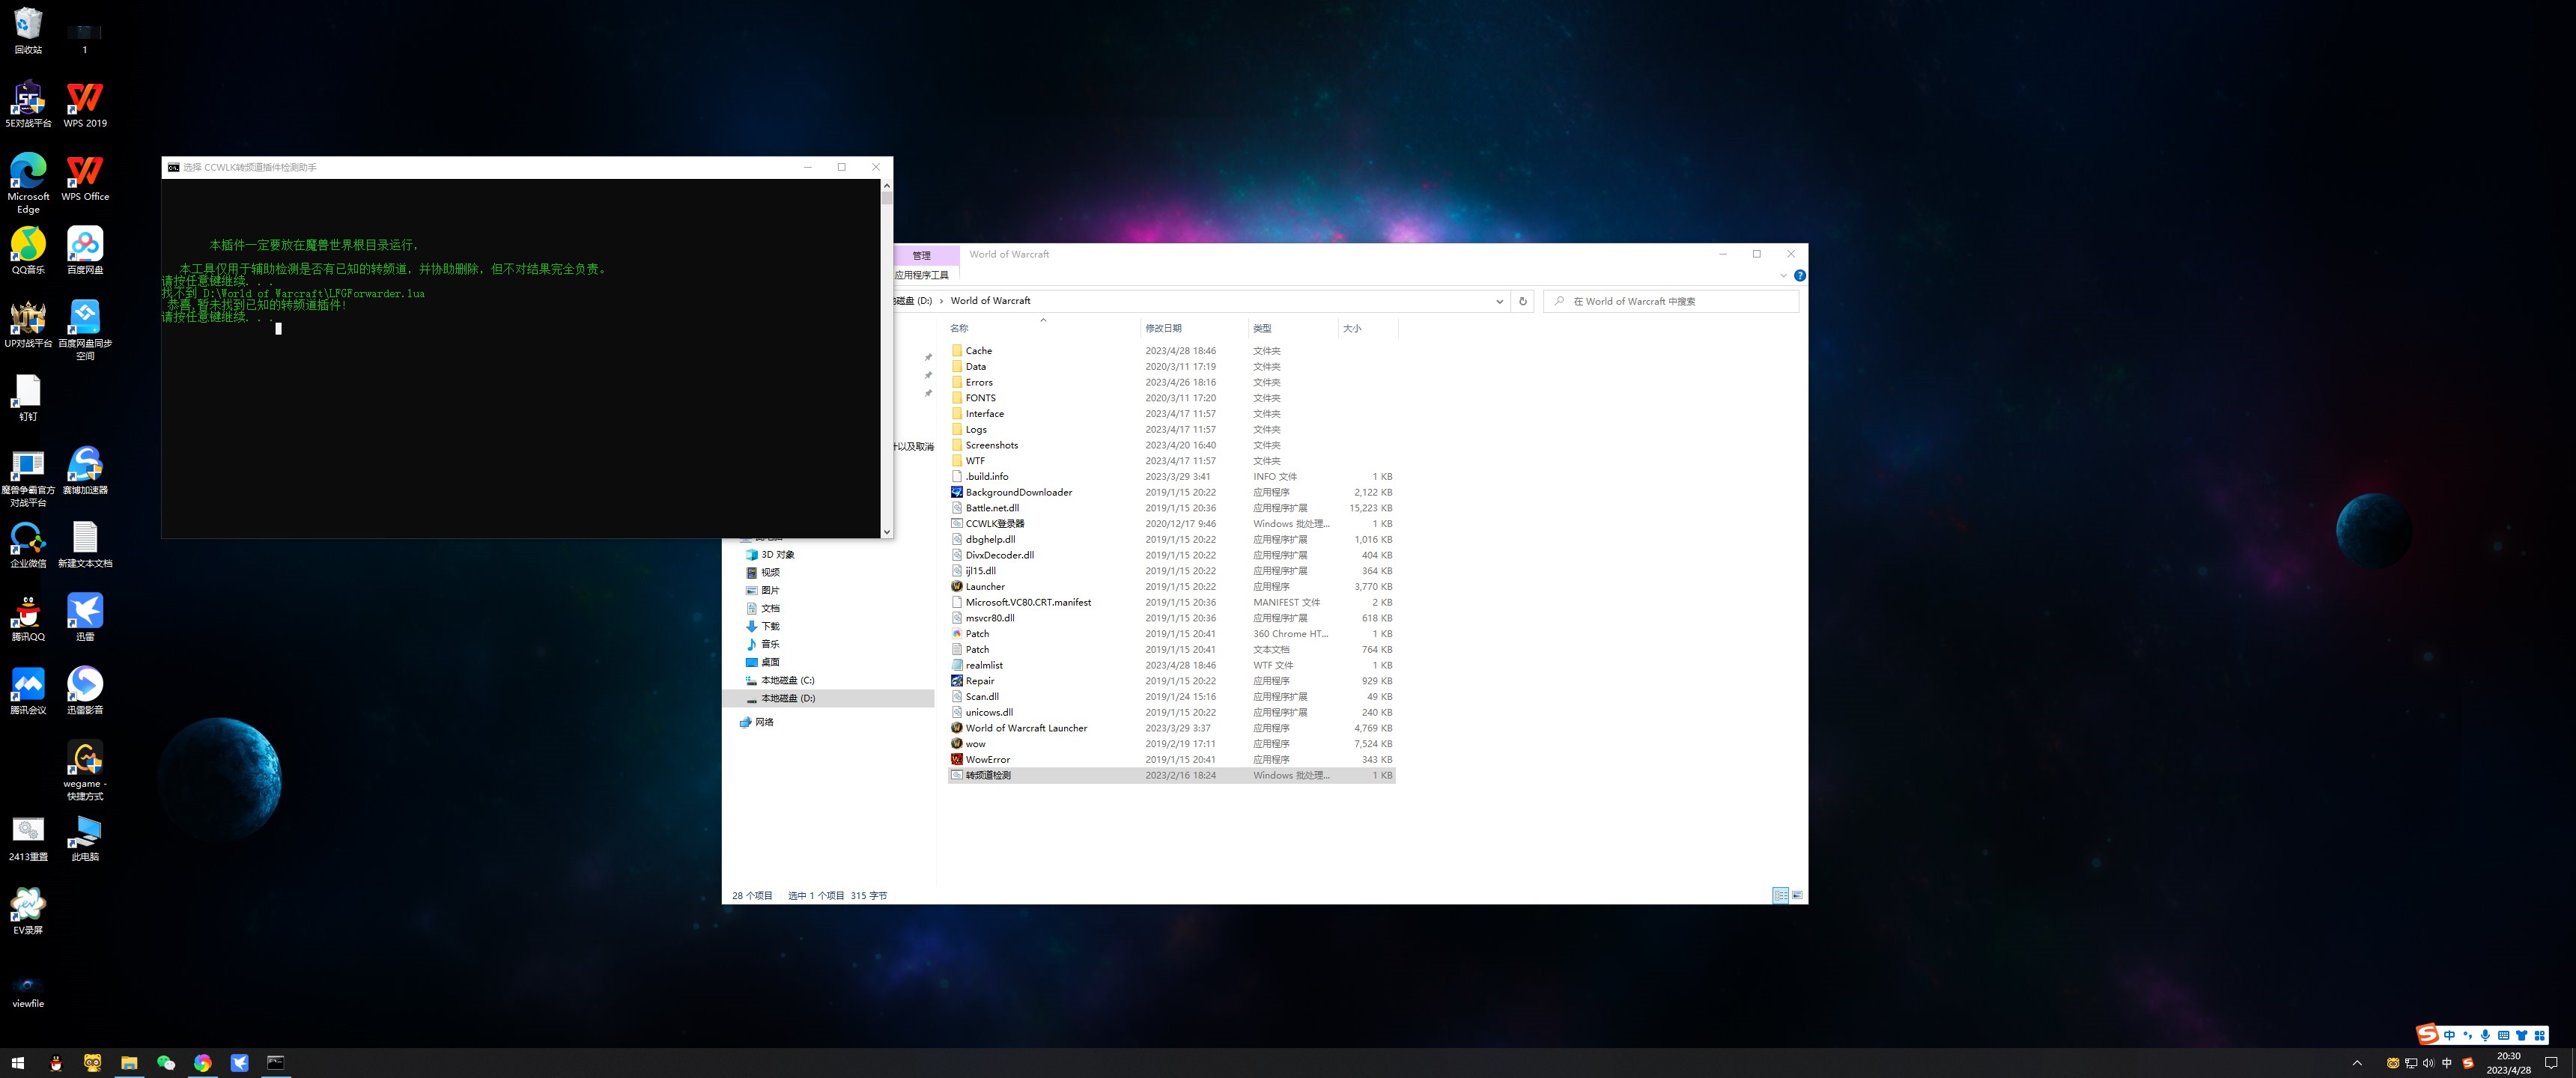
Task: Open the wow application file
Action: click(975, 744)
